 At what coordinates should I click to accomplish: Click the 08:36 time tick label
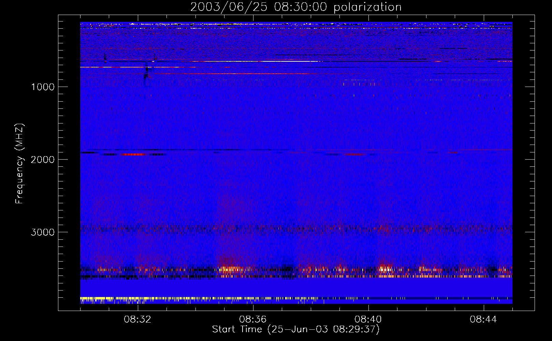point(253,320)
